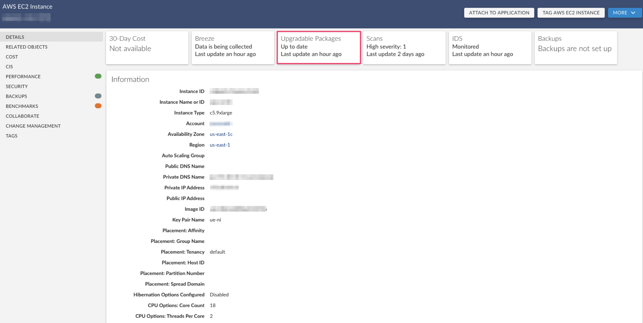Select the Cost sidebar item
The image size is (643, 323).
pyautogui.click(x=12, y=57)
